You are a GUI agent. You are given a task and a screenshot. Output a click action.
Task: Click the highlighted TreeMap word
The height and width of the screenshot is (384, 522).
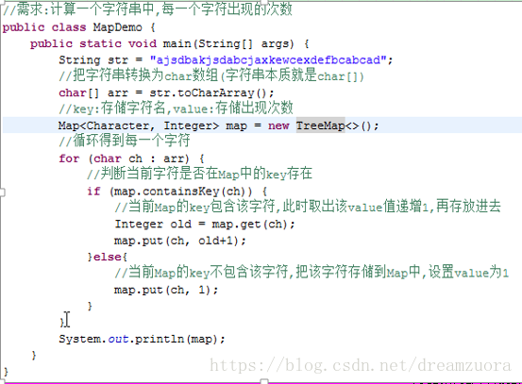coord(321,125)
